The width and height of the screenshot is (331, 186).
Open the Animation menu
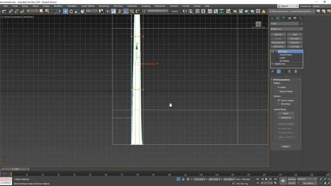72,6
